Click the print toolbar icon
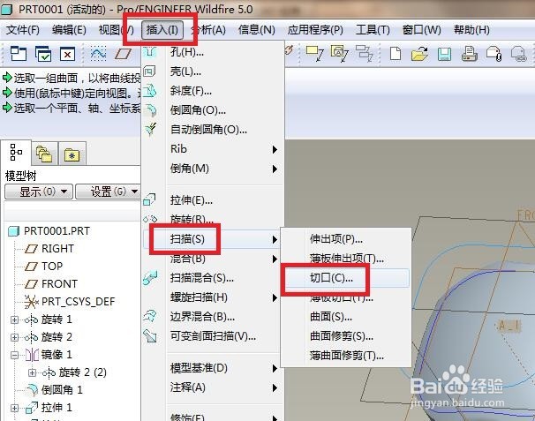Viewport: 535px width, 421px height. point(470,54)
